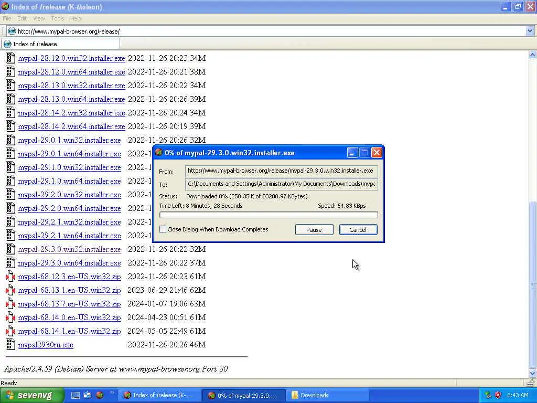Open the Help menu

click(76, 18)
